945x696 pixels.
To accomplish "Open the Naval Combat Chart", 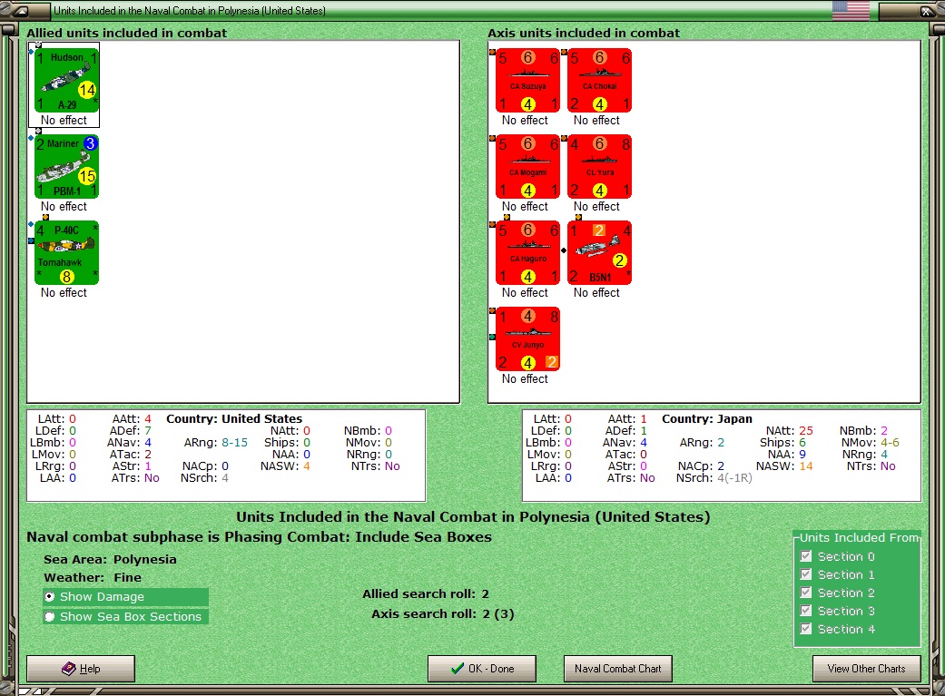I will 618,669.
